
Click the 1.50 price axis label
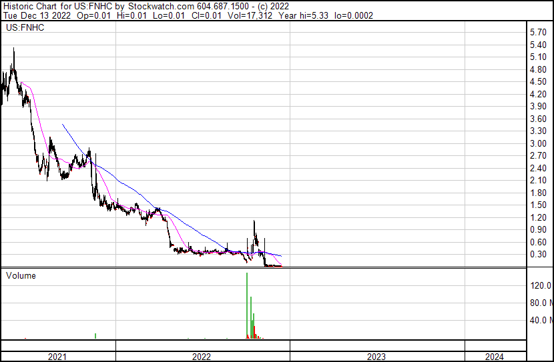click(x=538, y=205)
